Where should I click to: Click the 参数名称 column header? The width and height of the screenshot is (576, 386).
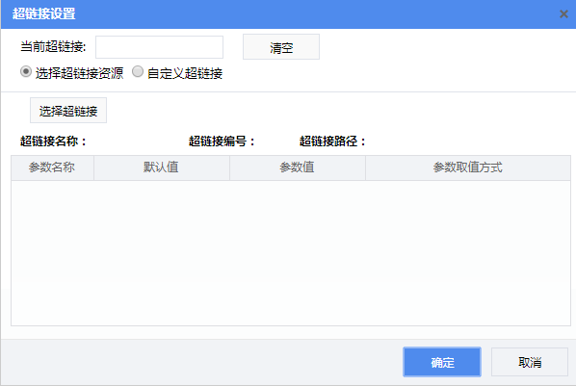52,167
